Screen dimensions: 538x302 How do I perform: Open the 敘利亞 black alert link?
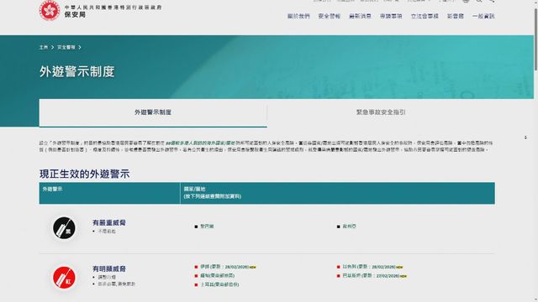350,226
